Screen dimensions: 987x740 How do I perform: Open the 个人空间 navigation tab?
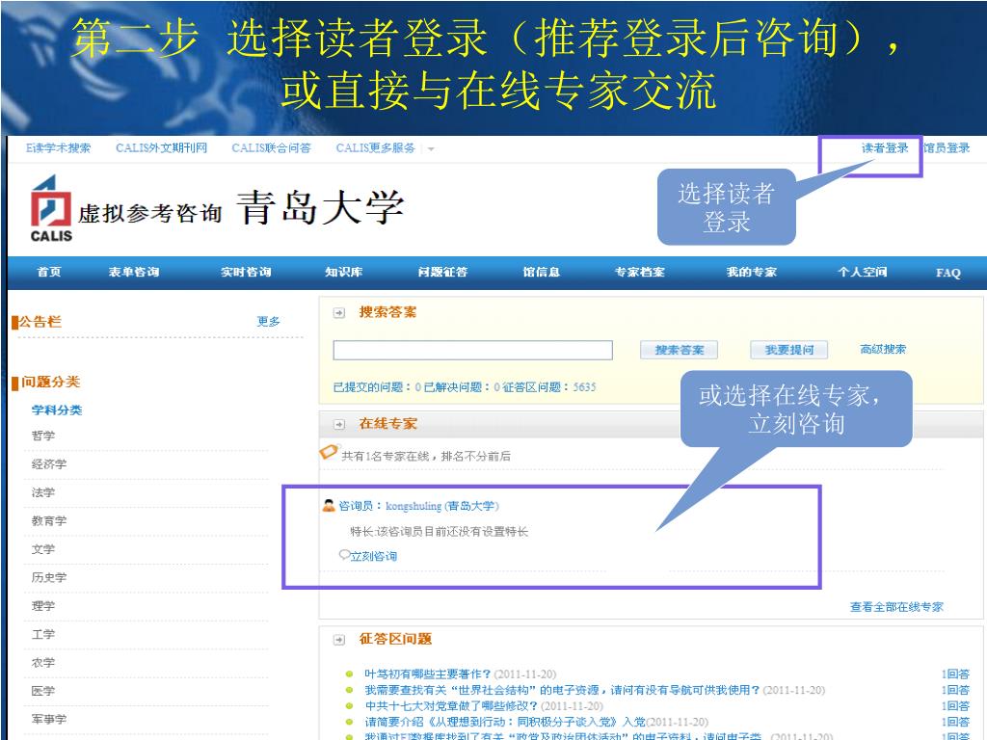pyautogui.click(x=863, y=272)
